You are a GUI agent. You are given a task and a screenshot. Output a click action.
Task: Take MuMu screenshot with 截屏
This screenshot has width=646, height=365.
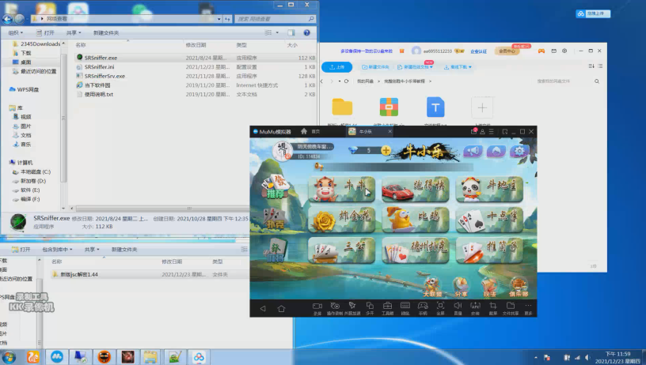click(492, 308)
